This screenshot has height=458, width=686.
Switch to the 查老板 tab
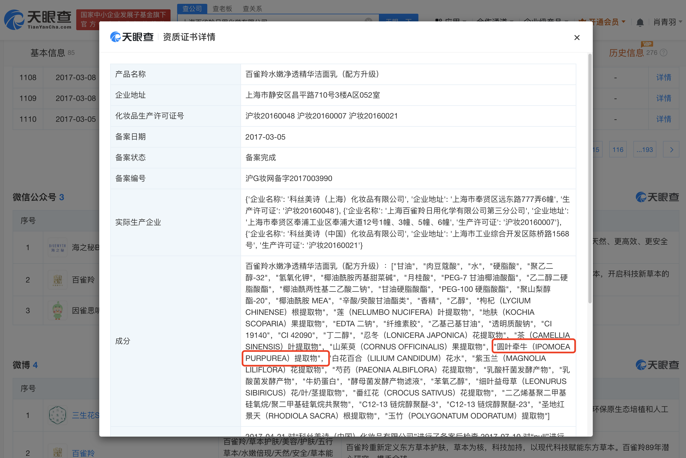point(222,9)
